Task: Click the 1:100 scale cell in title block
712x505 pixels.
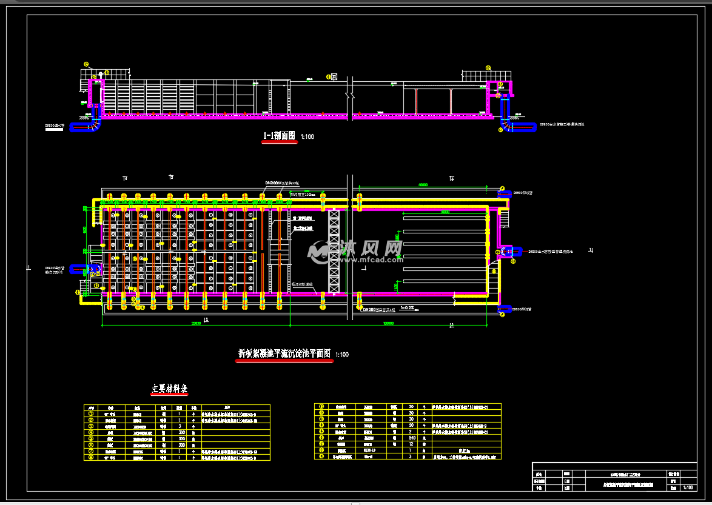Action: point(688,487)
